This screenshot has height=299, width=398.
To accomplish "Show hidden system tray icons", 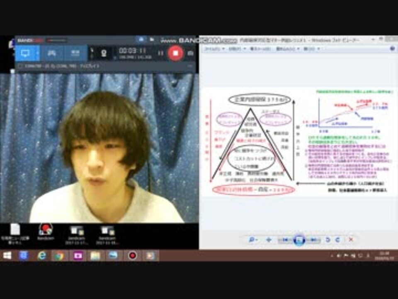I will pos(332,256).
